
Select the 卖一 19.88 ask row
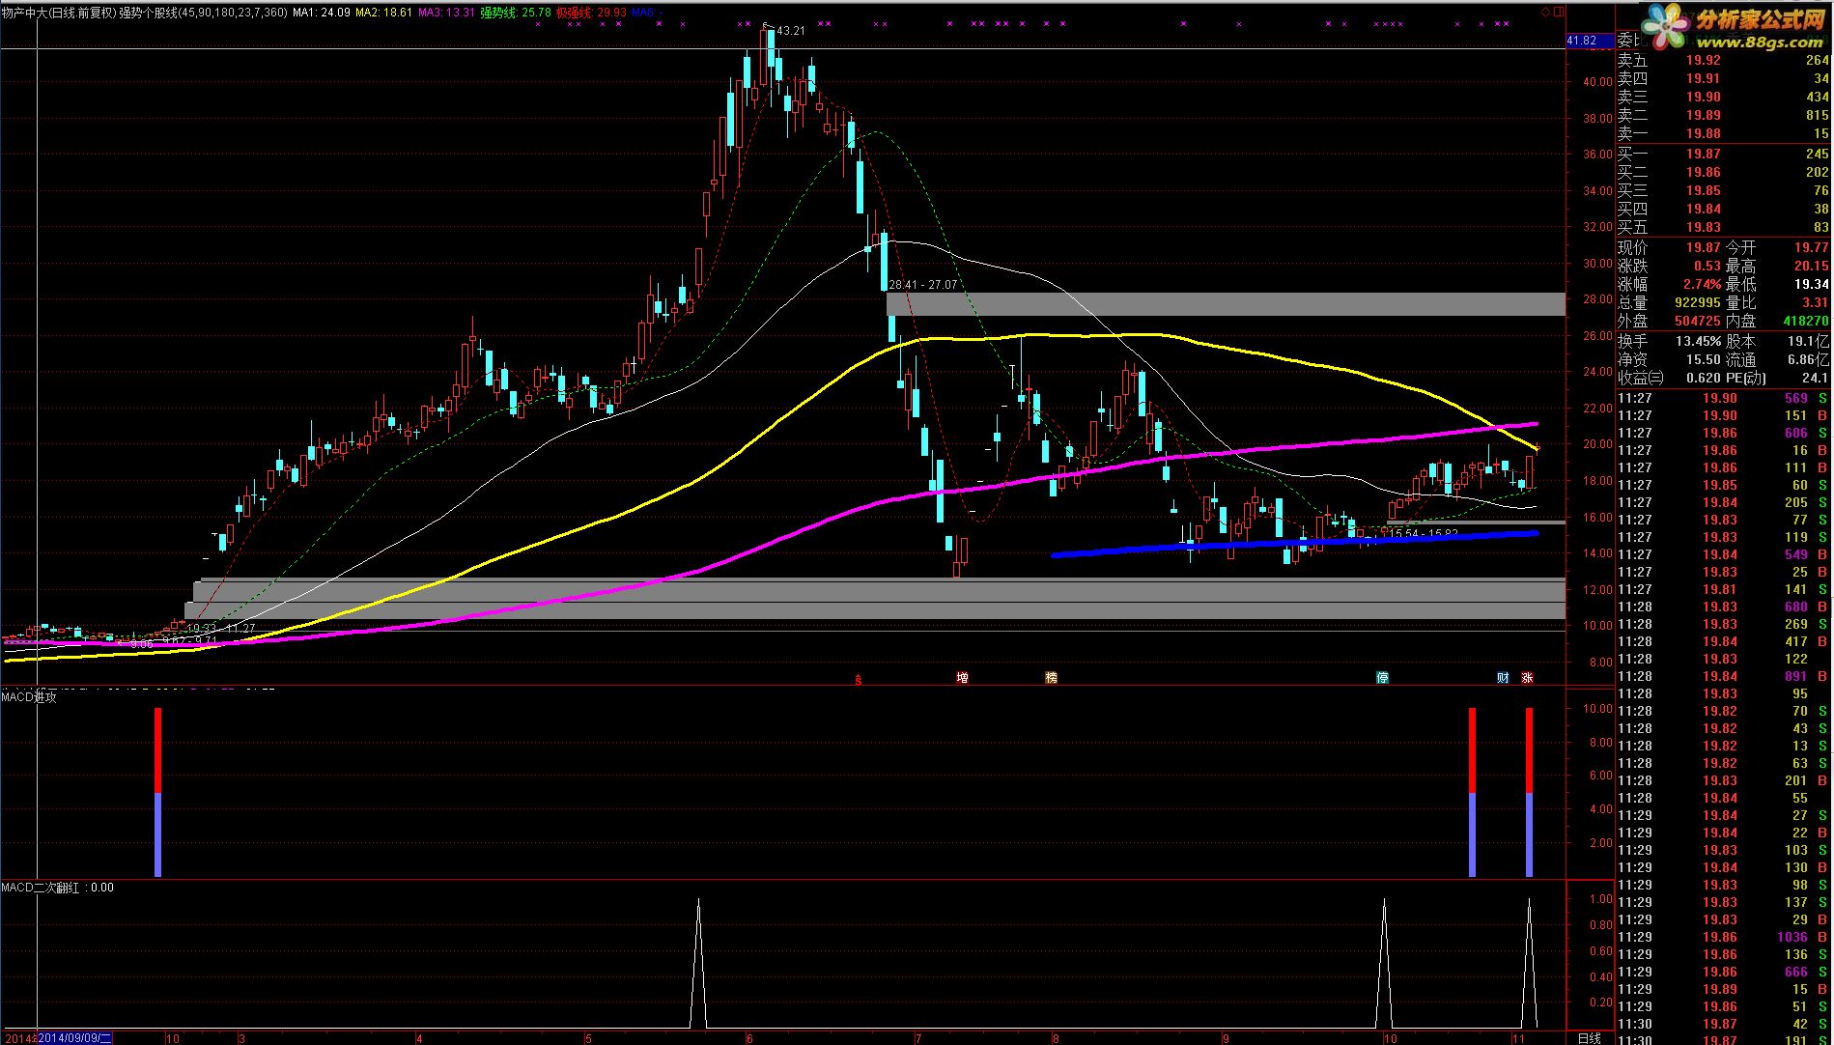tap(1724, 133)
